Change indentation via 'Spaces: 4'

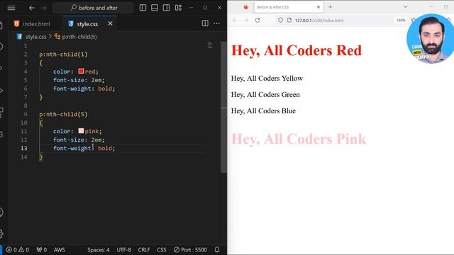(x=99, y=250)
